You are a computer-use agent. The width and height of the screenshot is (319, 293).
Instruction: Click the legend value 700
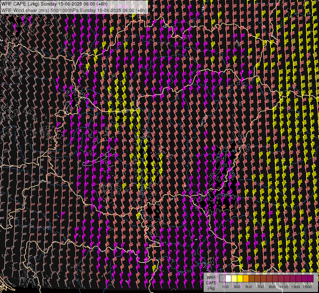point(260,287)
